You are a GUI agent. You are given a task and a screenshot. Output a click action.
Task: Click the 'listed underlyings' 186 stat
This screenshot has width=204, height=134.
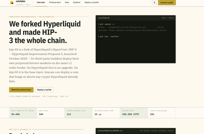click(162, 113)
